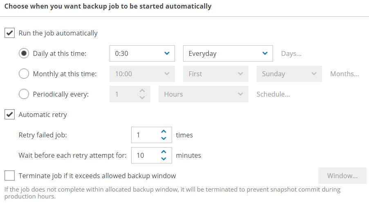Click the Window... button
369x203 pixels.
[x=342, y=176]
